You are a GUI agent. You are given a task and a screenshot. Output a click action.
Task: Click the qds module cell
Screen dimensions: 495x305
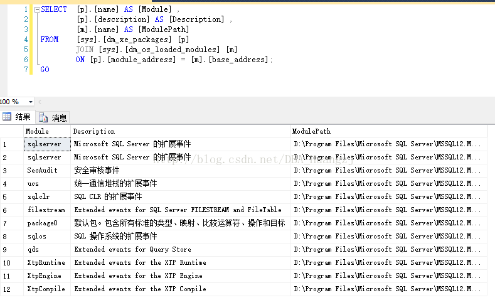click(x=47, y=249)
